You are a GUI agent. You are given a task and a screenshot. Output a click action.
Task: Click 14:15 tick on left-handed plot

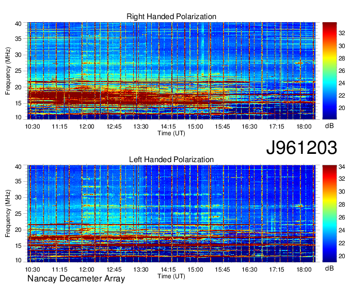168,270
